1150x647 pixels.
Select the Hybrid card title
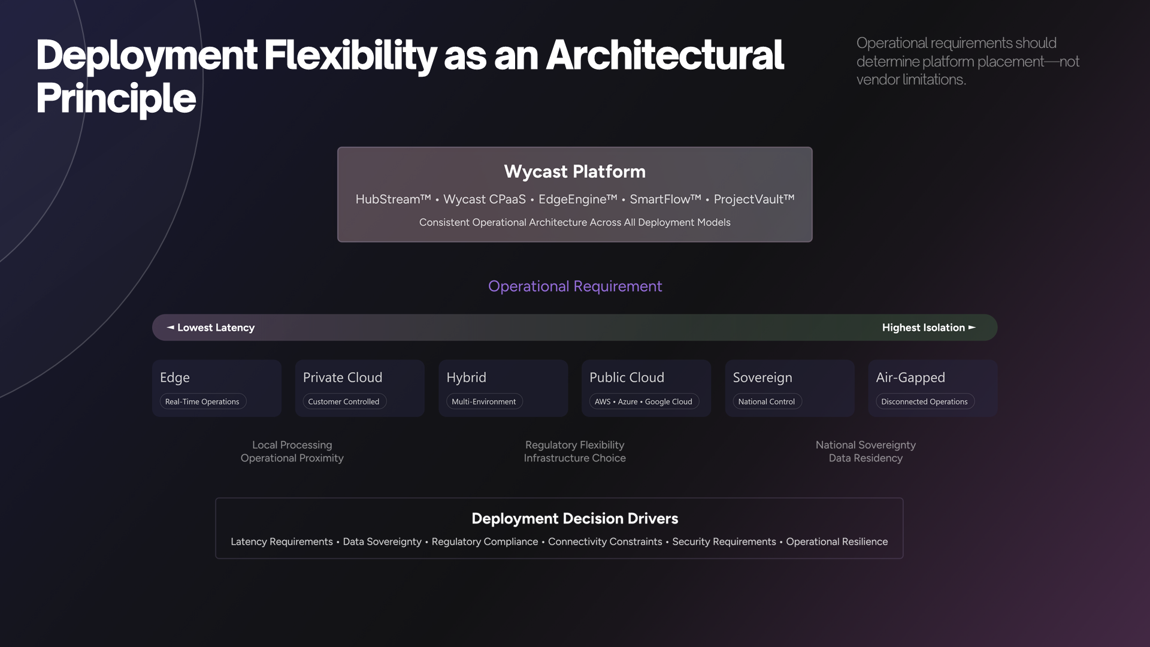coord(467,377)
